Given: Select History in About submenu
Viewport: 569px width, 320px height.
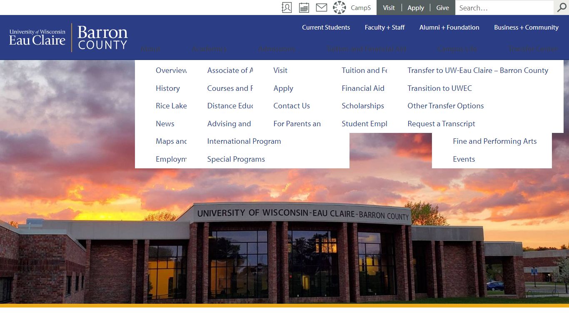Looking at the screenshot, I should click(x=168, y=88).
